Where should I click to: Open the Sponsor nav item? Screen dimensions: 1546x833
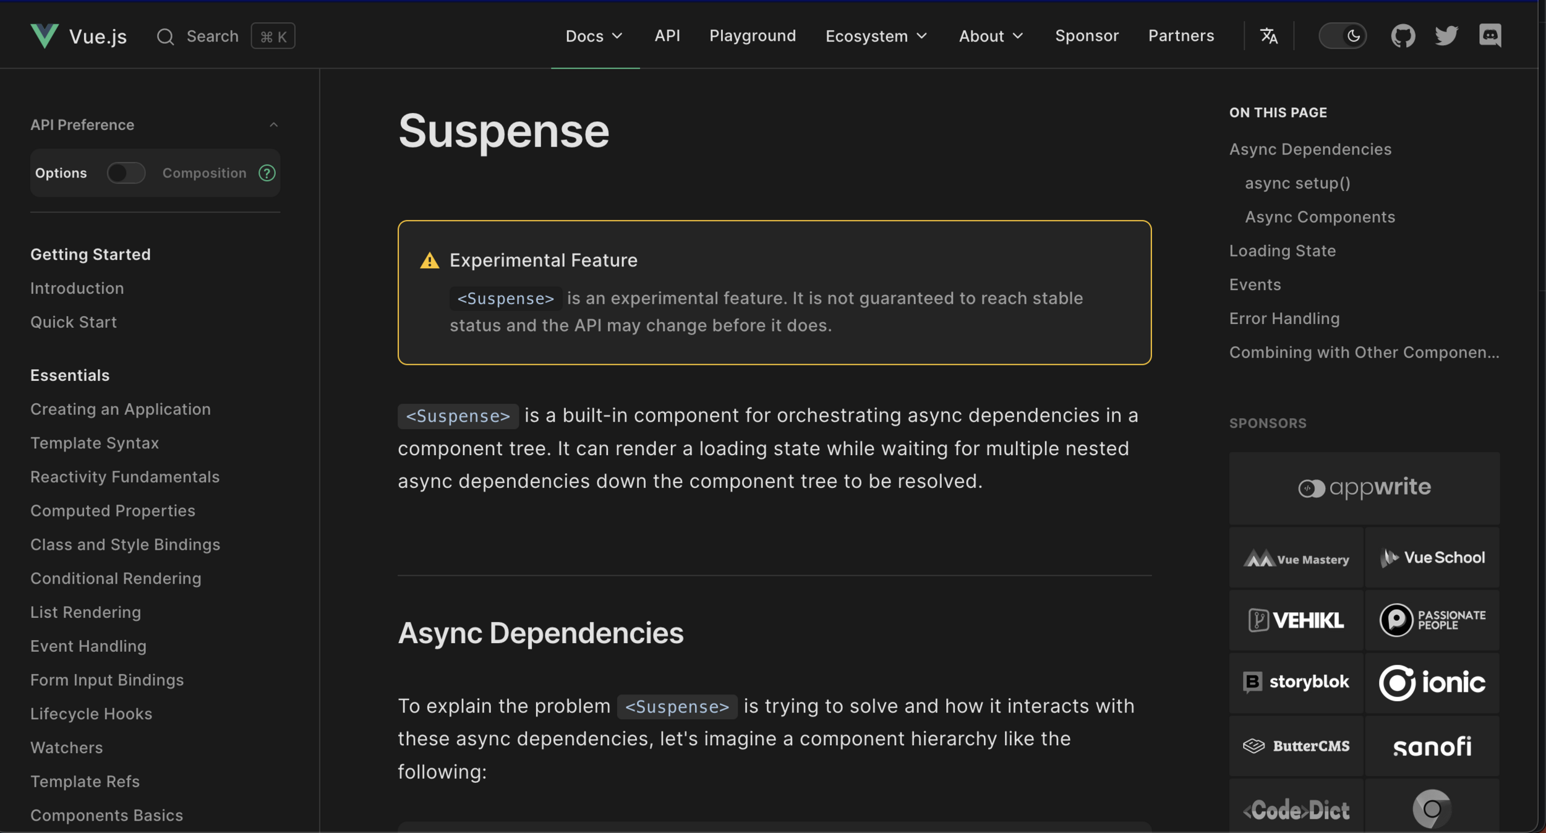1087,36
